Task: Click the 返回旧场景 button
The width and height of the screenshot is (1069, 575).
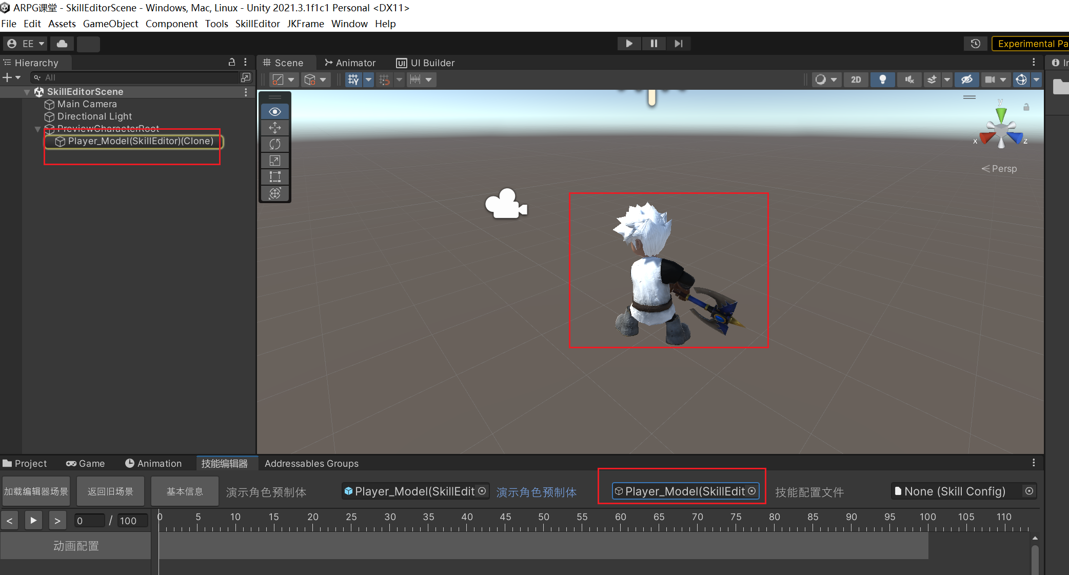Action: click(x=110, y=491)
